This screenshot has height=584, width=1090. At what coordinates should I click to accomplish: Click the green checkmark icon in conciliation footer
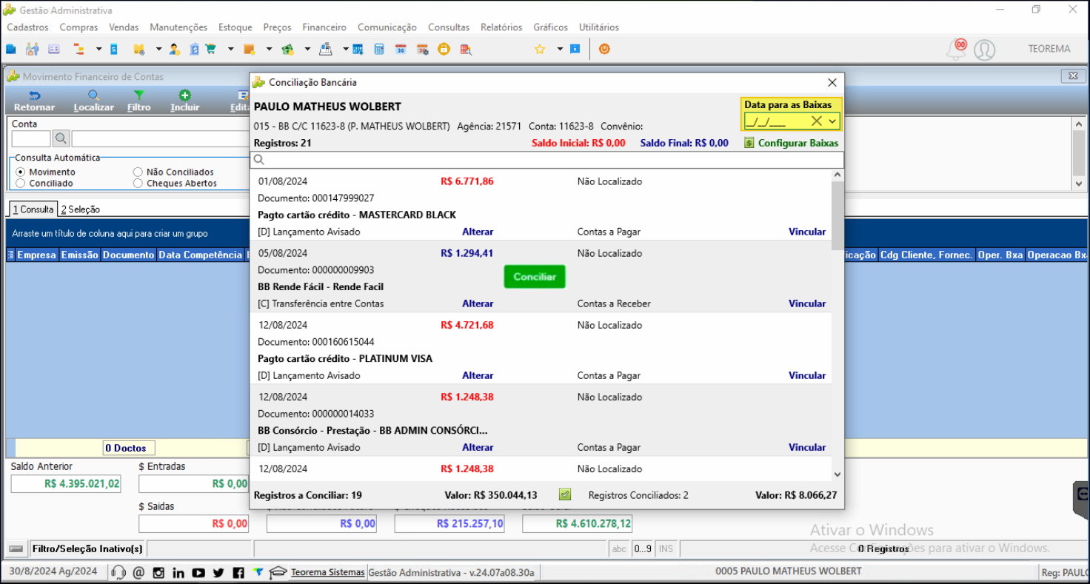coord(565,494)
